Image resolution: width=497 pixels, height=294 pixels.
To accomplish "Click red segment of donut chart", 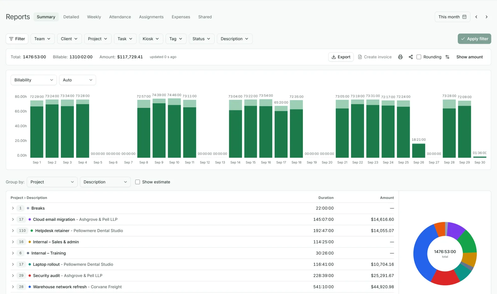I will (x=445, y=278).
